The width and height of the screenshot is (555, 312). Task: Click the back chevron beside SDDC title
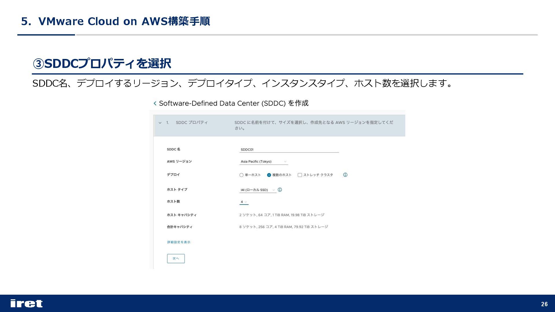(x=155, y=103)
